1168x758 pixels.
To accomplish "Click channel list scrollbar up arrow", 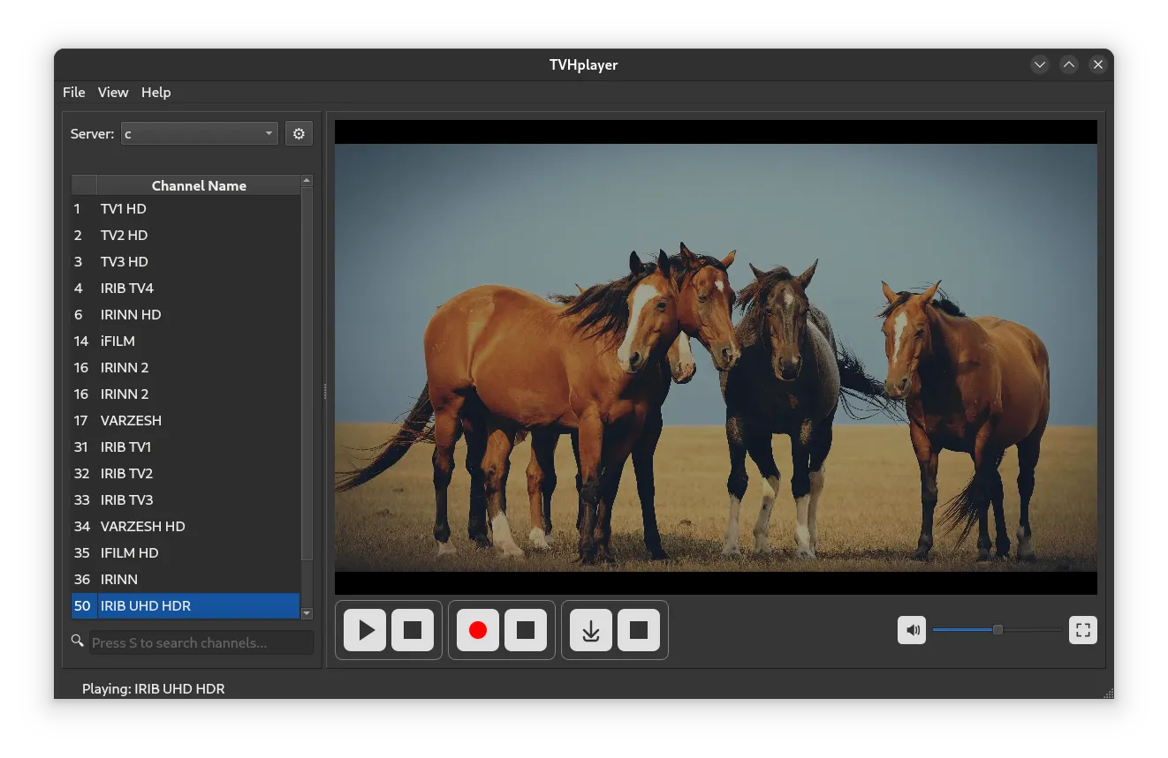I will pyautogui.click(x=307, y=181).
